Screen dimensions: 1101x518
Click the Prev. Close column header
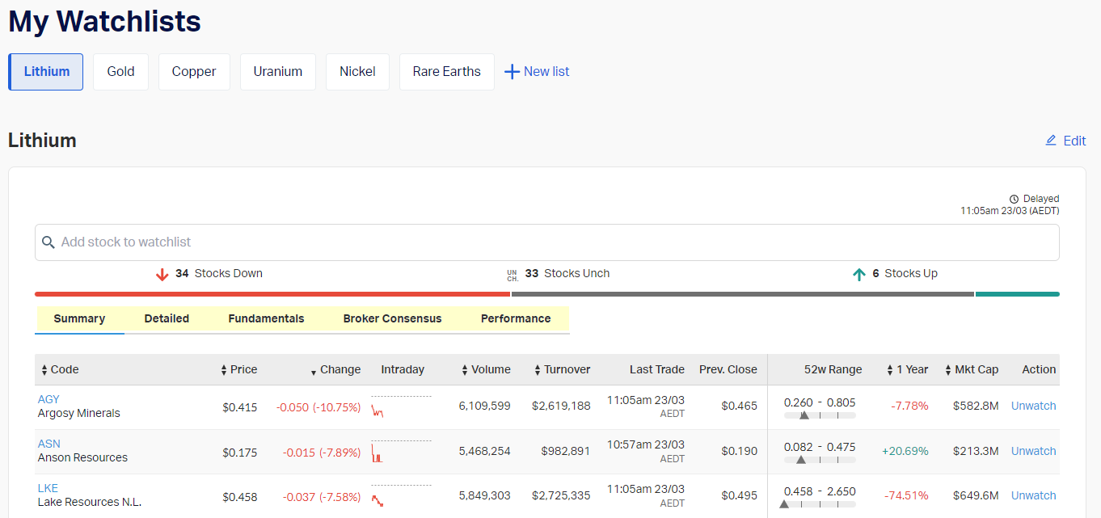(x=728, y=370)
